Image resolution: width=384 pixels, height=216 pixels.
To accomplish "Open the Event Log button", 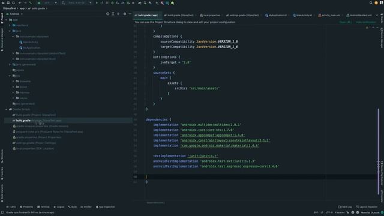I will [345, 207].
